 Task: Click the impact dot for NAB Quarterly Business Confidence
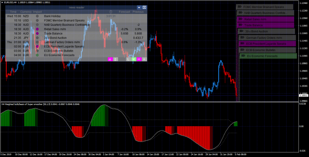pyautogui.click(x=37, y=25)
